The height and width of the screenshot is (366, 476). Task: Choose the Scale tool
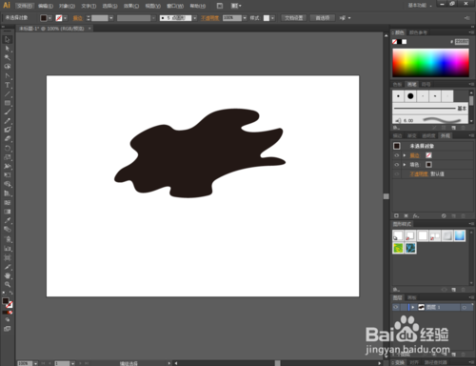tap(8, 157)
